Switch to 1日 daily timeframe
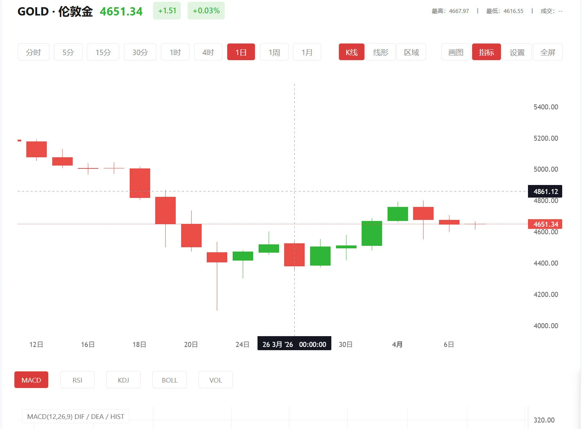The height and width of the screenshot is (429, 582). (x=241, y=52)
